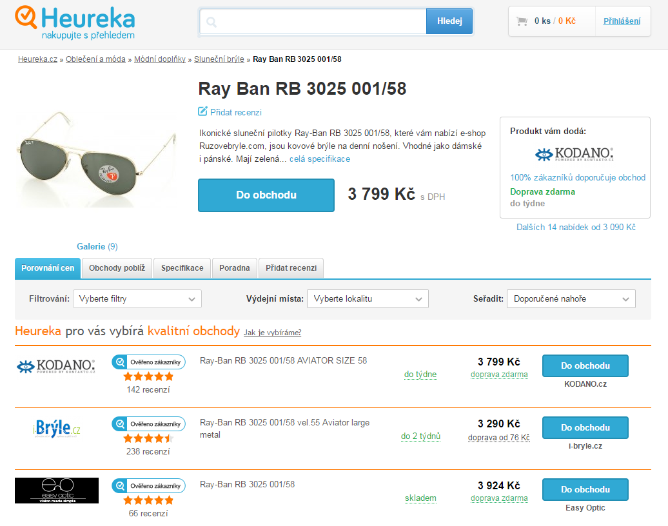This screenshot has width=668, height=526.
Task: Click the pencil icon beside Přidat recenzi
Action: tap(202, 112)
